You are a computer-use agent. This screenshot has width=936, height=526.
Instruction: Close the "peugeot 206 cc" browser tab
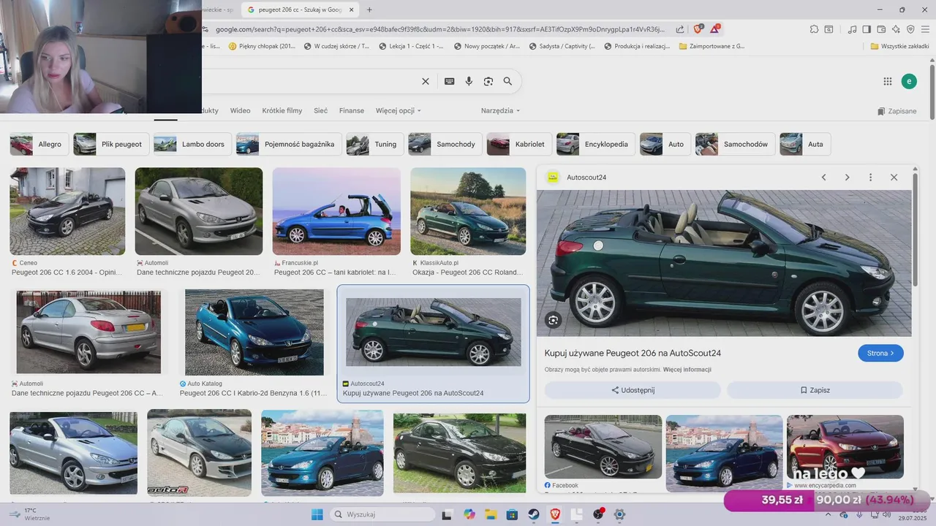[x=352, y=9]
